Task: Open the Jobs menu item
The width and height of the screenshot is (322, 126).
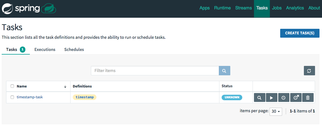Action: pyautogui.click(x=277, y=8)
